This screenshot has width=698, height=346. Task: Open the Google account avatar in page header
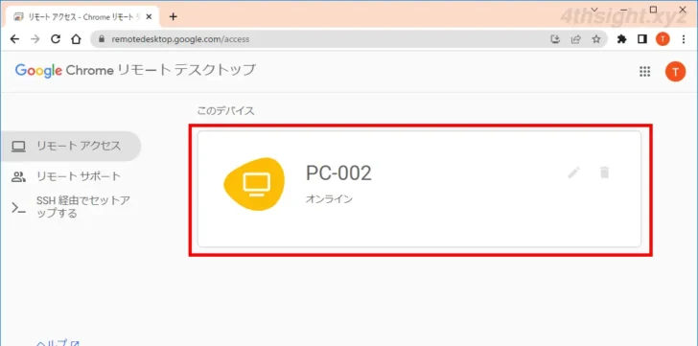[675, 72]
